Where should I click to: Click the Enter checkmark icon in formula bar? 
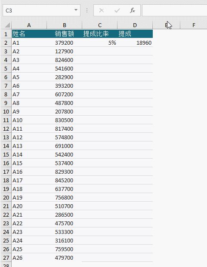point(117,11)
